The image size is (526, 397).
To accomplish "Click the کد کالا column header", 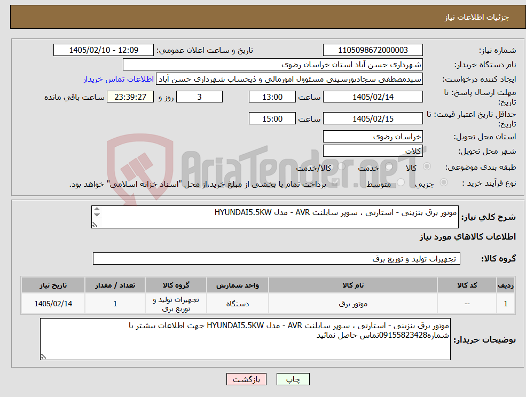I will (x=467, y=285).
